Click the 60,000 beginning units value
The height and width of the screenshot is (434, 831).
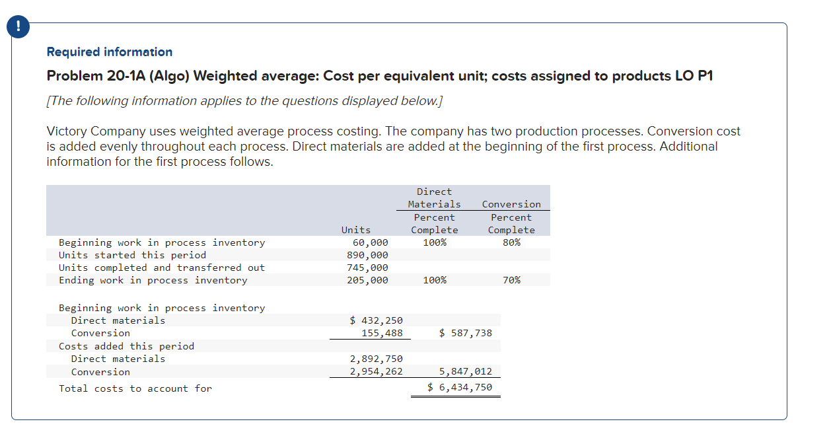pyautogui.click(x=370, y=242)
